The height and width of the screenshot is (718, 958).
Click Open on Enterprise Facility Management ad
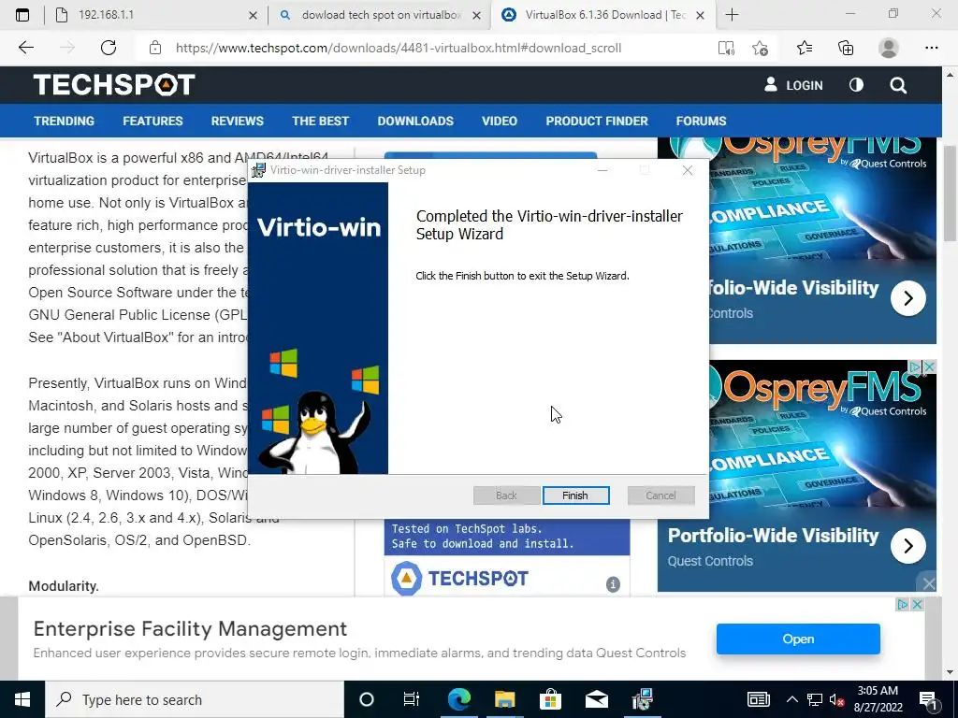[798, 639]
